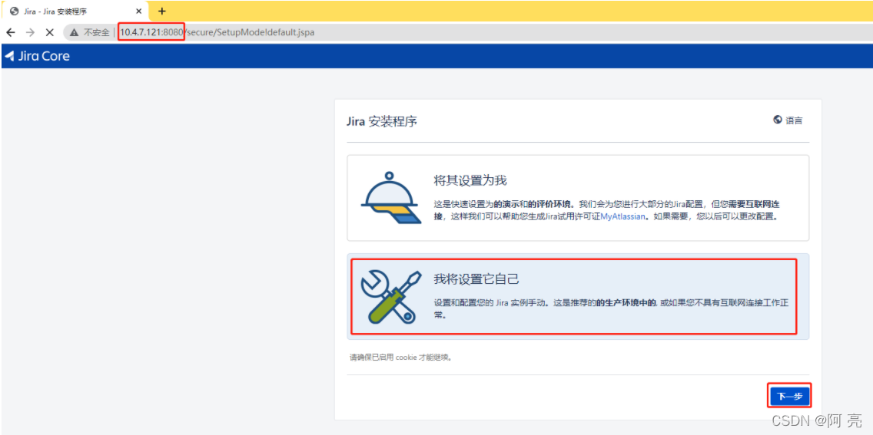Select the Jira - Jira 安装程序 tab
Screen dimensions: 873x435
(x=76, y=11)
